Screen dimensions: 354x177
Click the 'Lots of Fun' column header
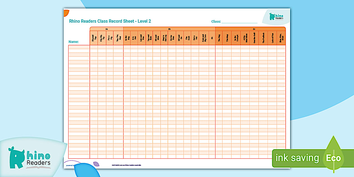(x=272, y=38)
